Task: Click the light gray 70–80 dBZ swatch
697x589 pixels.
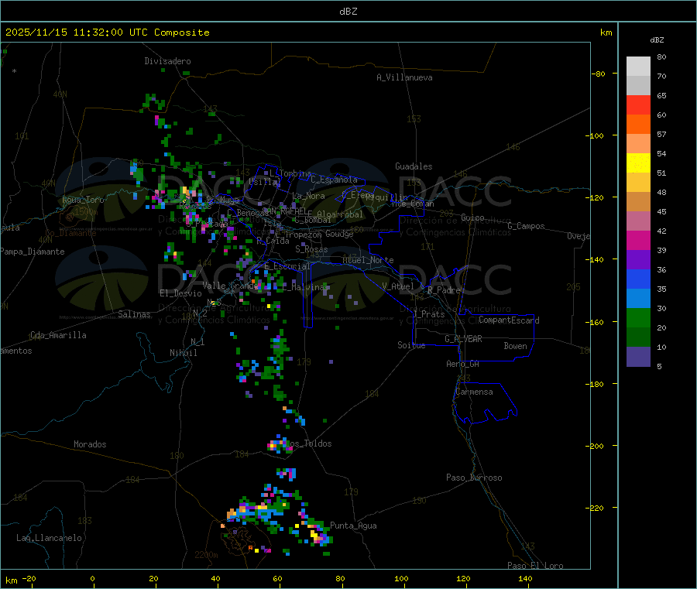Action: click(638, 67)
